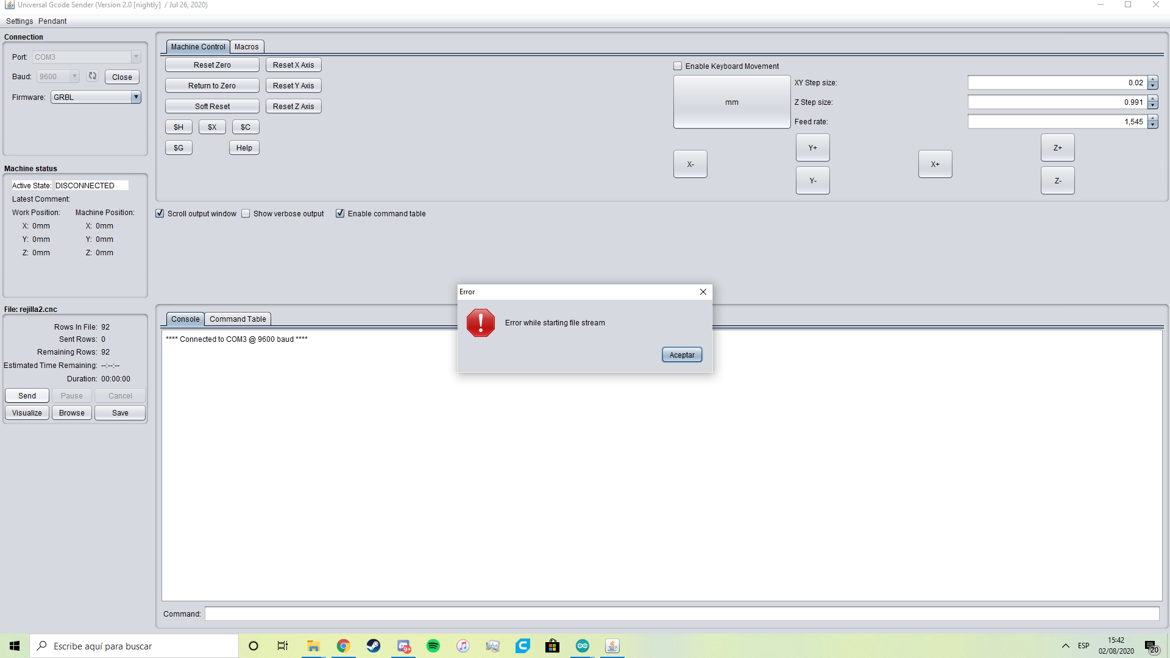Dismiss the error dialog with Aceptar
Image resolution: width=1170 pixels, height=658 pixels.
[681, 355]
